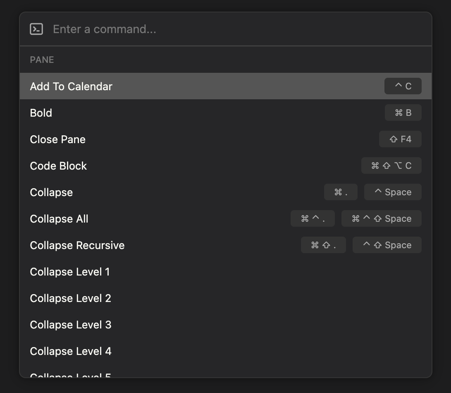Image resolution: width=451 pixels, height=393 pixels.
Task: Click the Command B shortcut badge
Action: coord(403,113)
